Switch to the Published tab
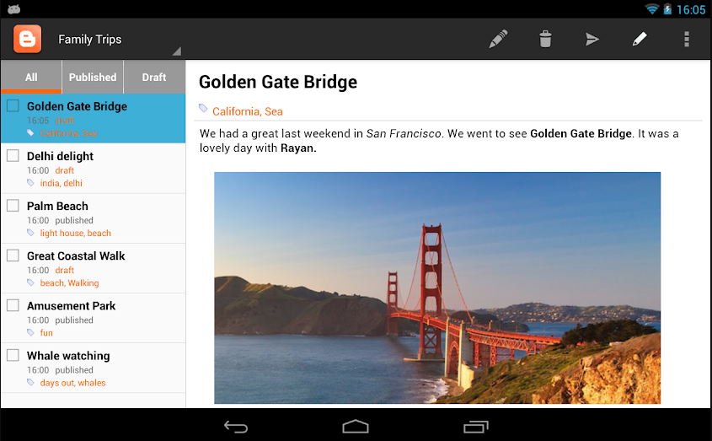The width and height of the screenshot is (712, 441). coord(93,77)
